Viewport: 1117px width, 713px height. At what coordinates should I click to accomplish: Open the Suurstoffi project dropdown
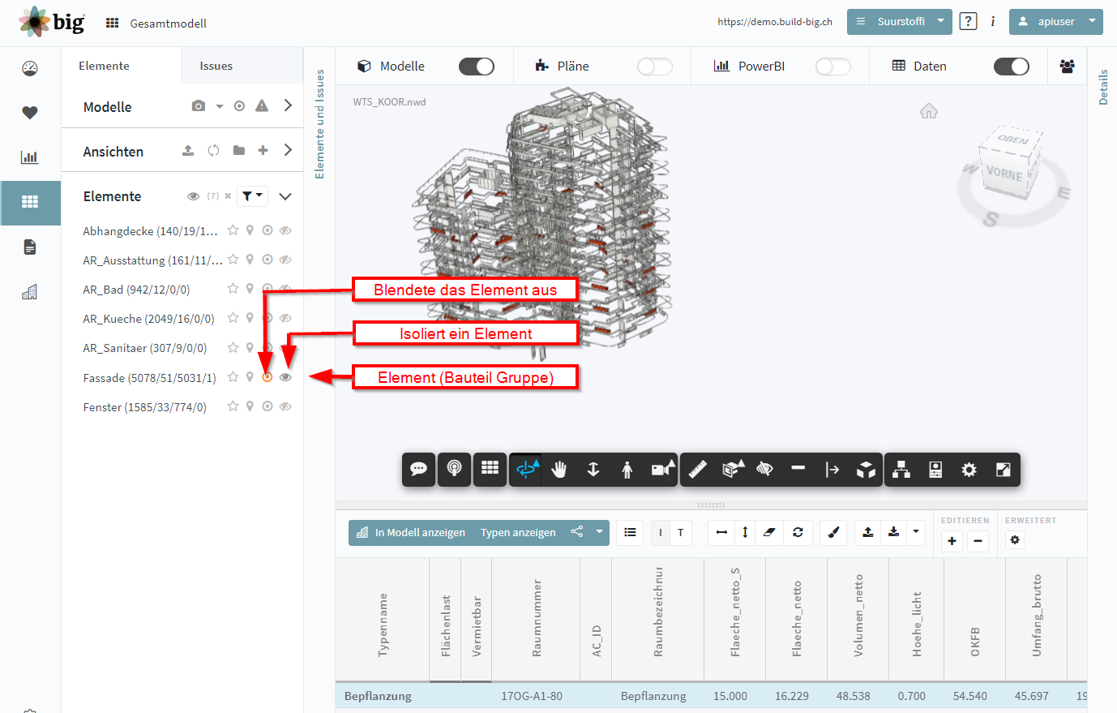[900, 22]
